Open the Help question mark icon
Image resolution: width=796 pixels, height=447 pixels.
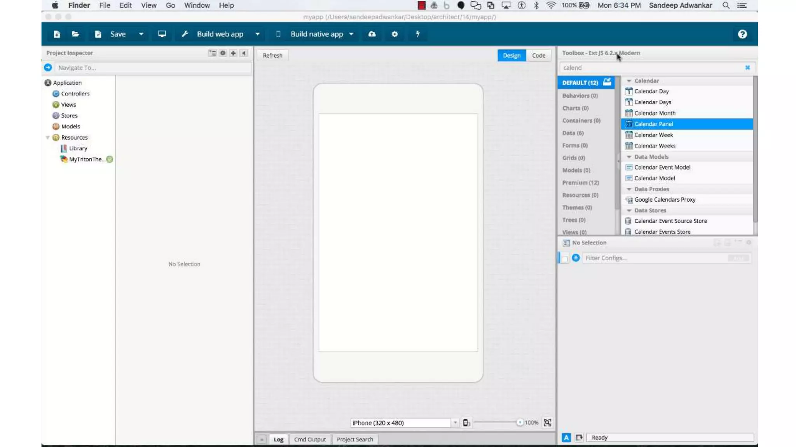point(742,34)
